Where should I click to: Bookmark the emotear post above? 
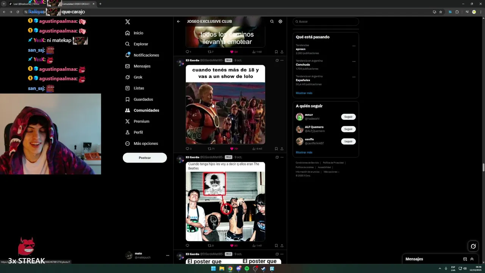point(276,52)
